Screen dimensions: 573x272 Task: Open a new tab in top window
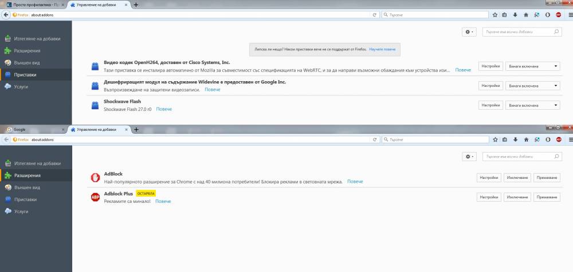136,5
